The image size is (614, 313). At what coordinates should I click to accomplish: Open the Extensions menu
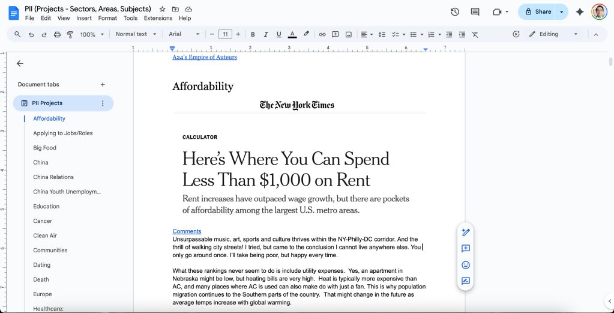point(158,18)
